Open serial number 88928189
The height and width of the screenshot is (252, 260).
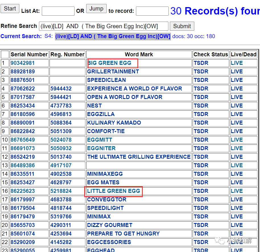tap(22, 72)
